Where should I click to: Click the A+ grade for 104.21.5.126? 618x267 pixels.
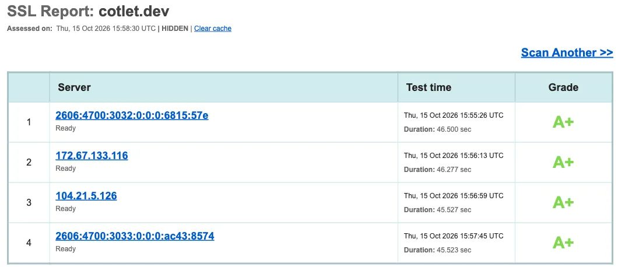563,203
